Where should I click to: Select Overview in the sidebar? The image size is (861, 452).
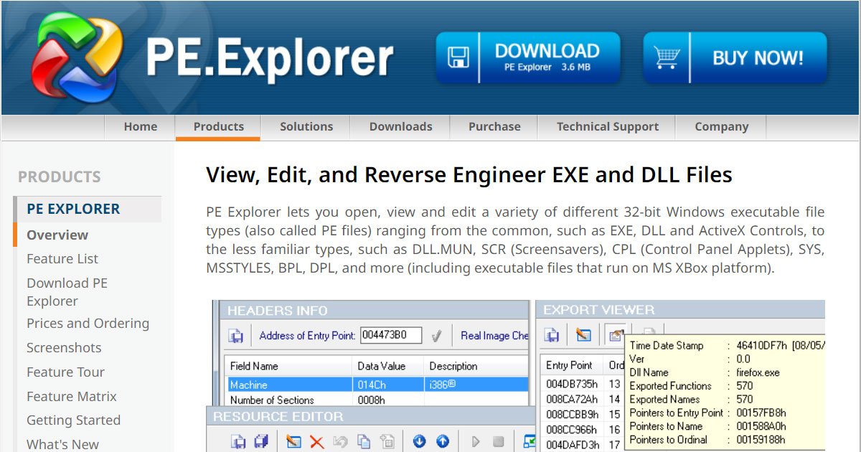(x=57, y=235)
